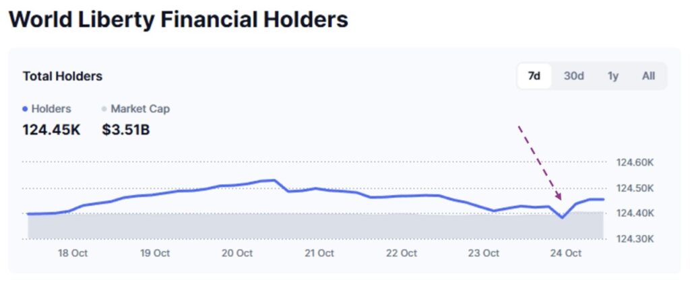Screen dimensions: 690x284
Task: Toggle the Holders legend blue dot
Action: tap(25, 109)
